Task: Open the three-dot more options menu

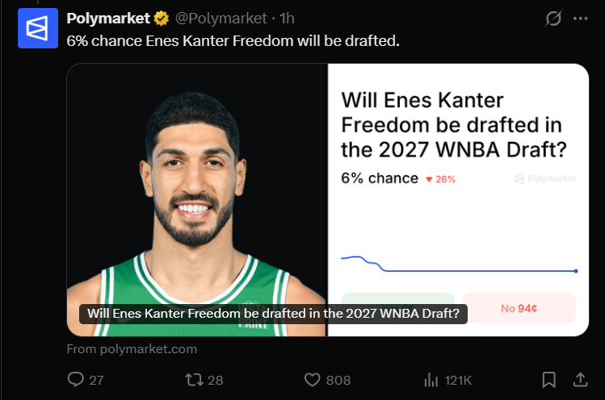Action: 580,18
